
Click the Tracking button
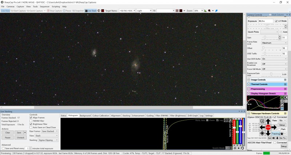276,134
